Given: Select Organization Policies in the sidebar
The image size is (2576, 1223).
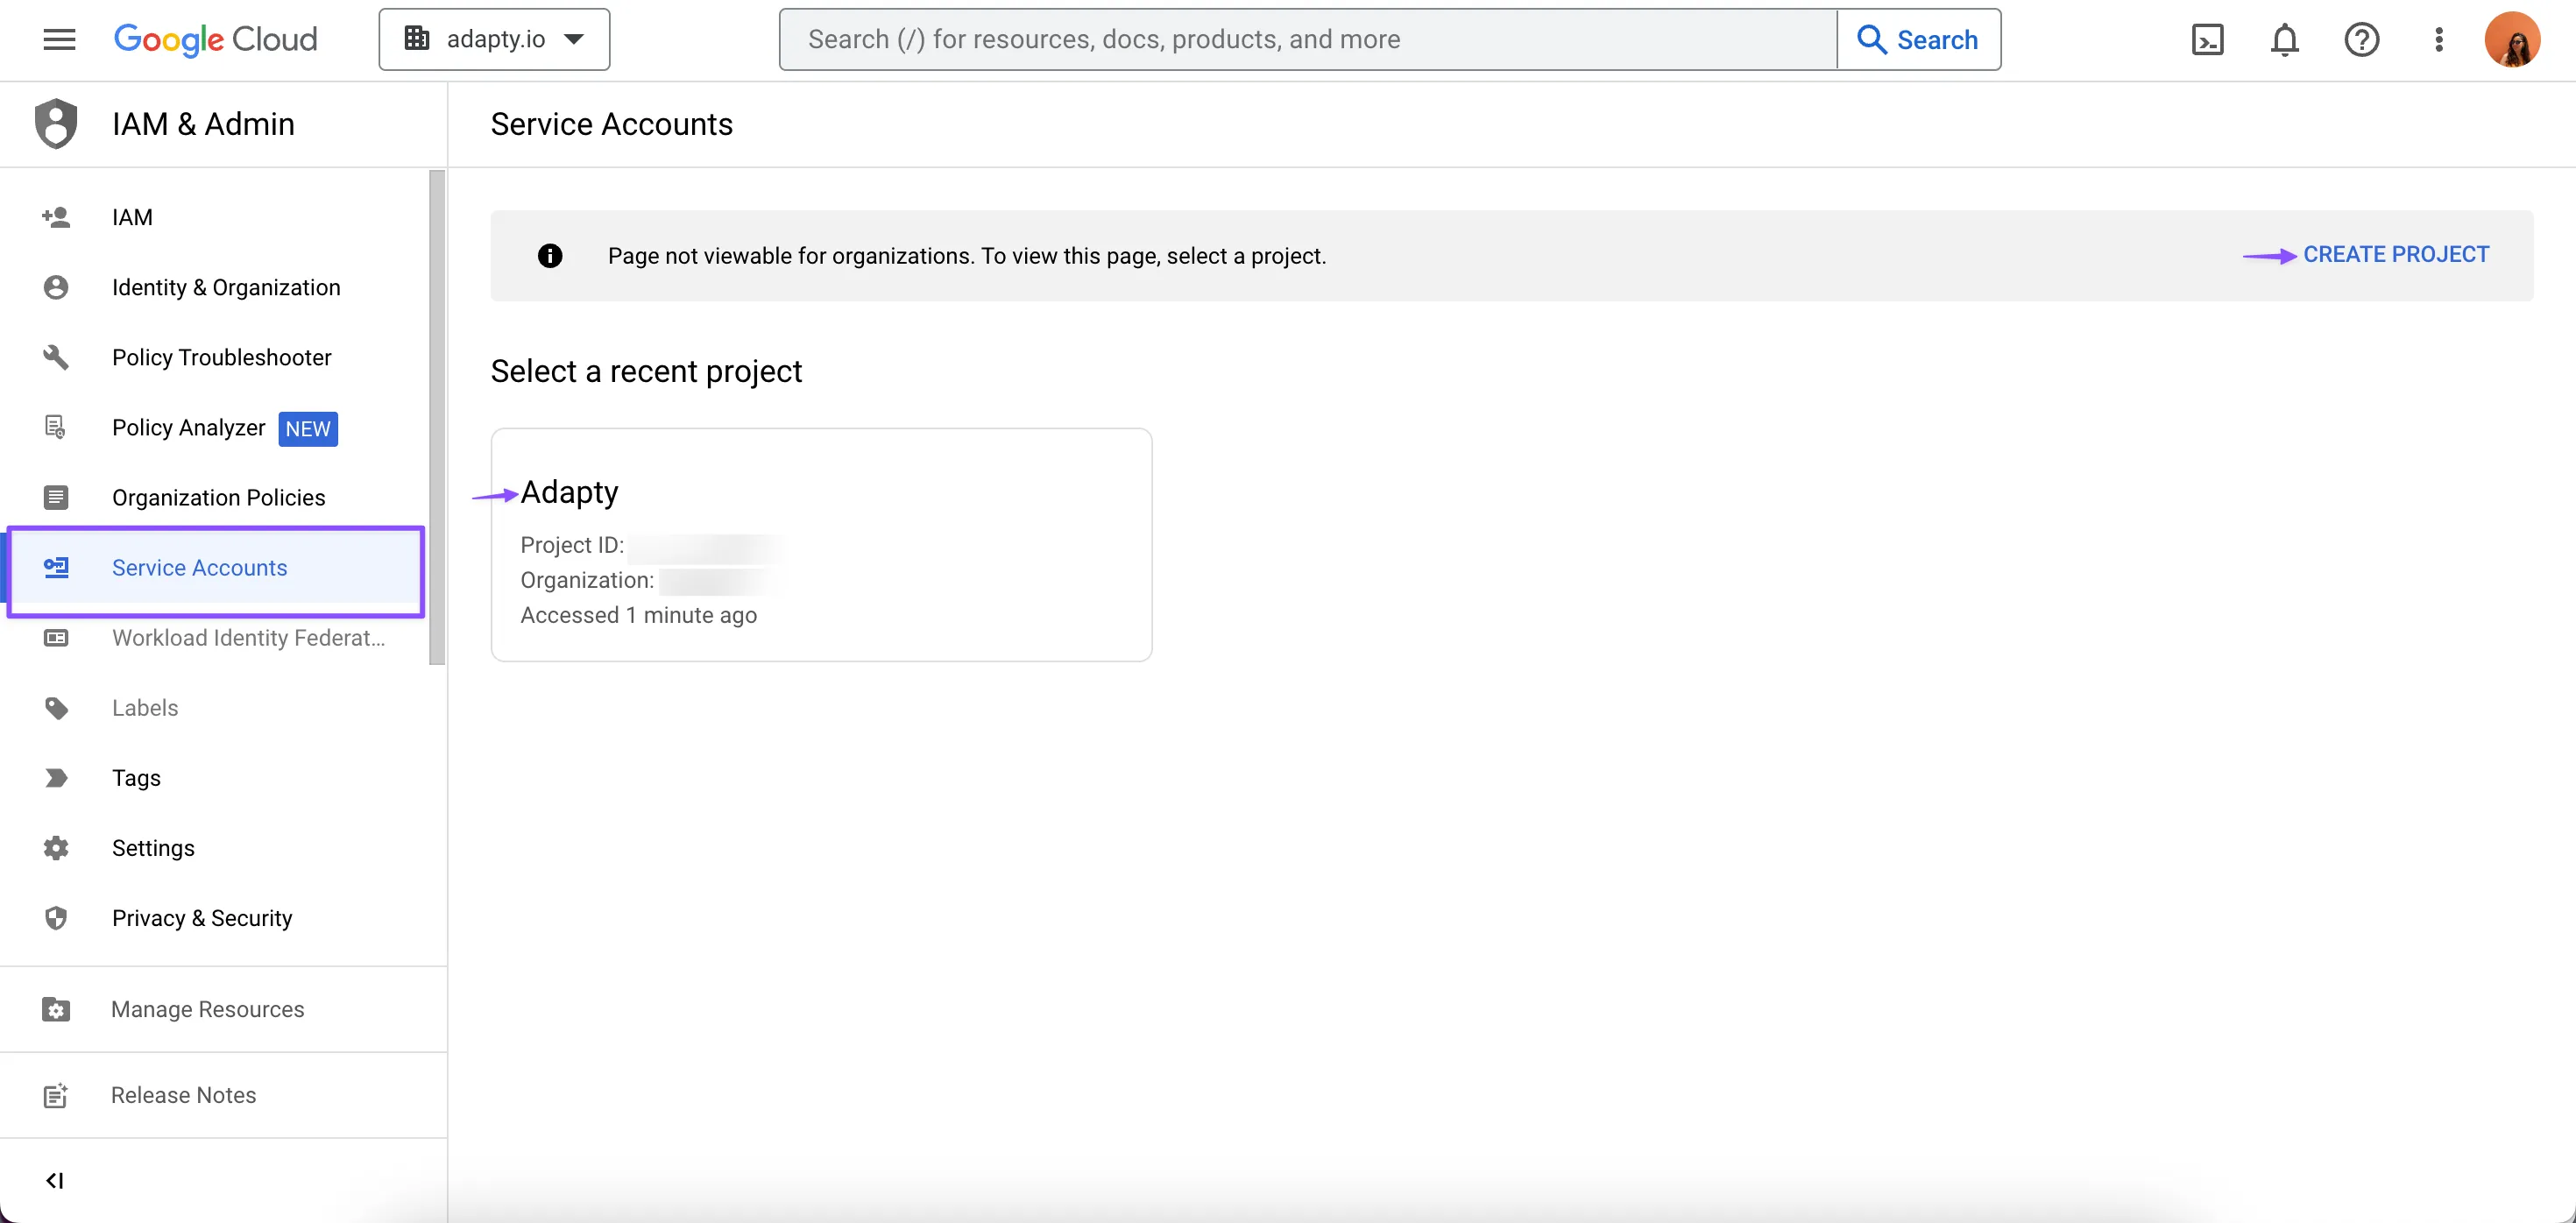Looking at the screenshot, I should click(x=218, y=497).
